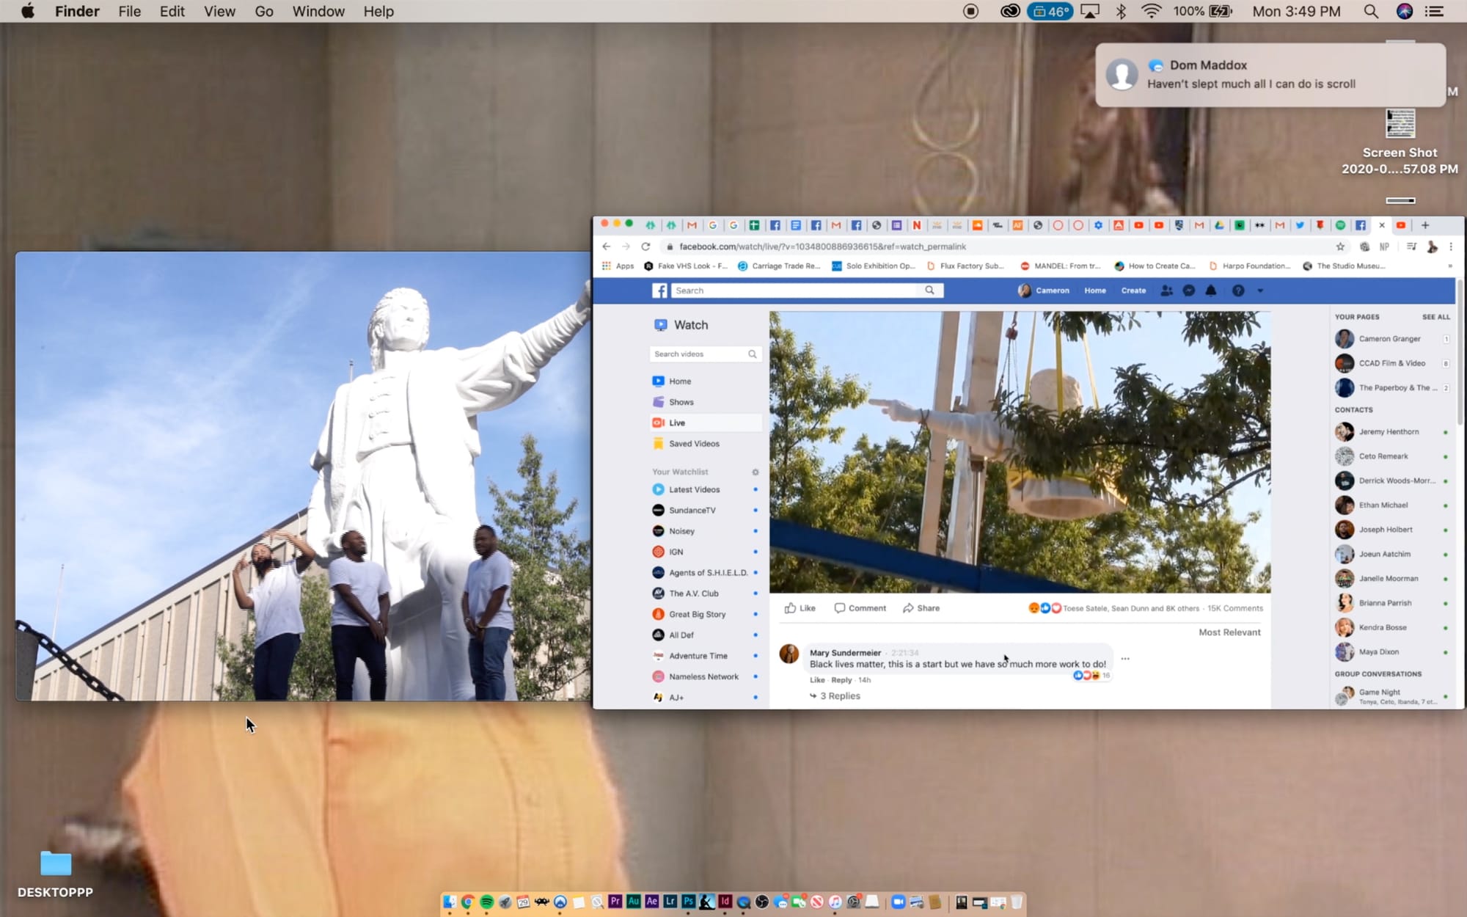Open Spotlight search in menu bar
This screenshot has width=1467, height=917.
pos(1370,11)
